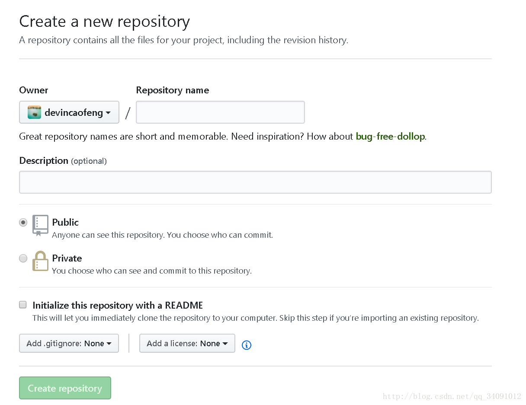Expand the Add a license dropdown
Image resolution: width=526 pixels, height=405 pixels.
(187, 343)
